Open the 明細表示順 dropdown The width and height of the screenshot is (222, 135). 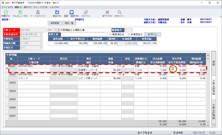[41, 44]
